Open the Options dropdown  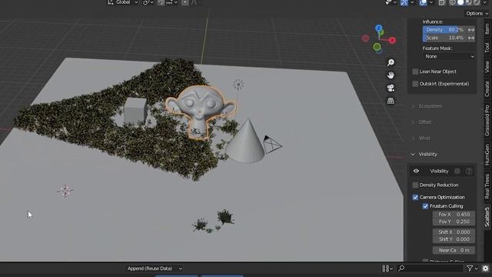tap(477, 14)
